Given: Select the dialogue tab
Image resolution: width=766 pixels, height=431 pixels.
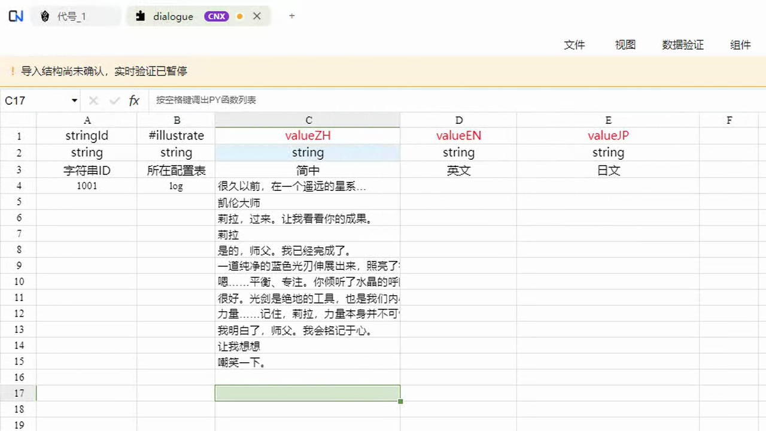Looking at the screenshot, I should coord(198,16).
